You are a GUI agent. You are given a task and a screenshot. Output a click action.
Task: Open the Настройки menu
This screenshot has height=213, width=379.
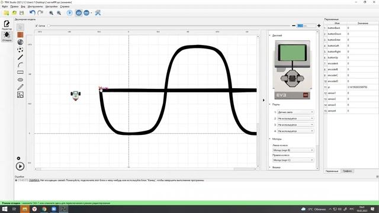coord(52,7)
